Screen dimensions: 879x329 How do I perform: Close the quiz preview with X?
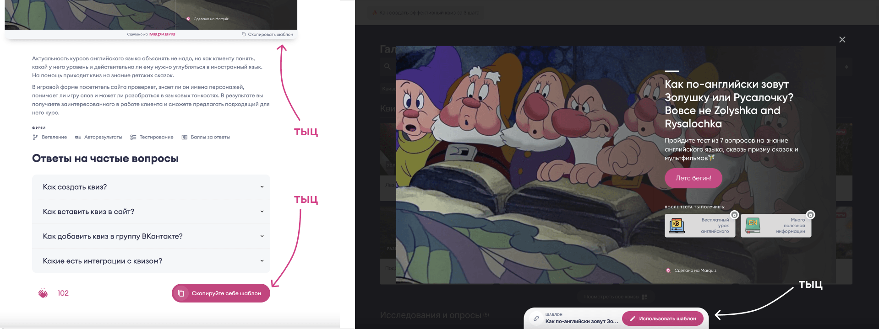coord(842,40)
